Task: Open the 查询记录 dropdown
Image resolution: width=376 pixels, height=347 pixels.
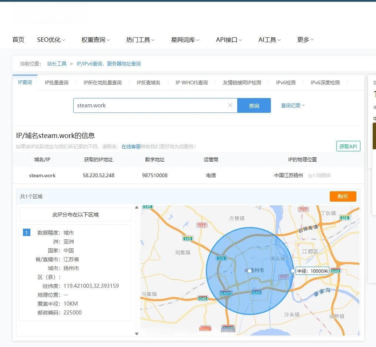Action: tap(293, 105)
